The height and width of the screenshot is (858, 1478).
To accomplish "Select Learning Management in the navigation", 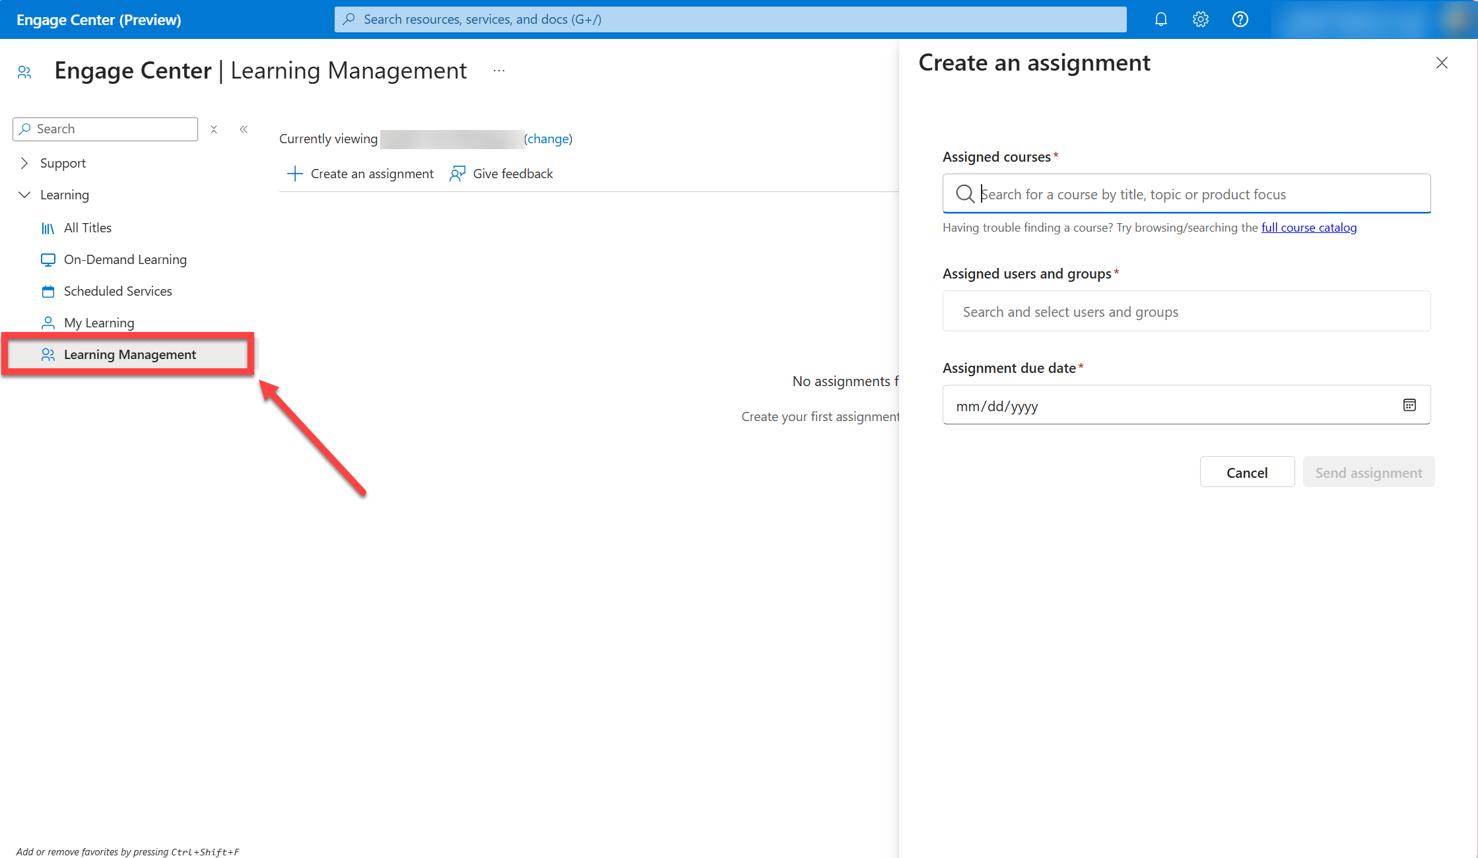I will (130, 354).
